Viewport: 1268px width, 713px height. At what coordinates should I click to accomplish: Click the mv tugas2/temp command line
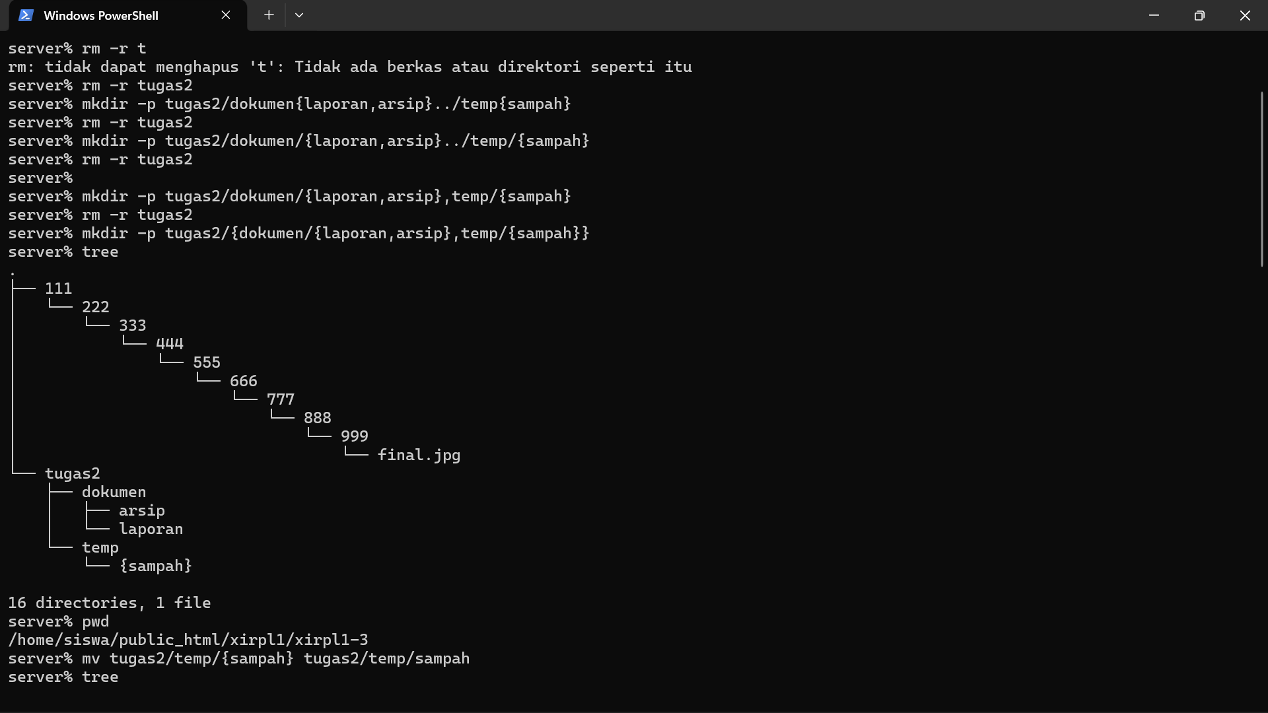click(239, 658)
